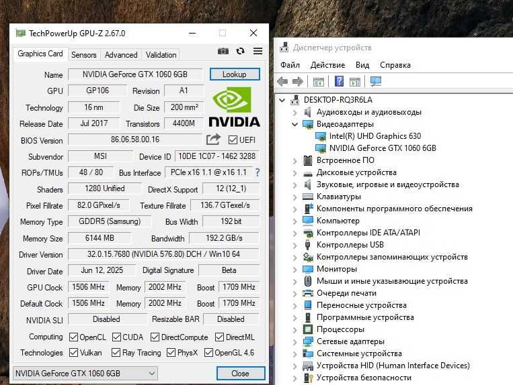Screen dimensions: 513x385
Task: Click Device Manager back arrow
Action: coord(282,81)
